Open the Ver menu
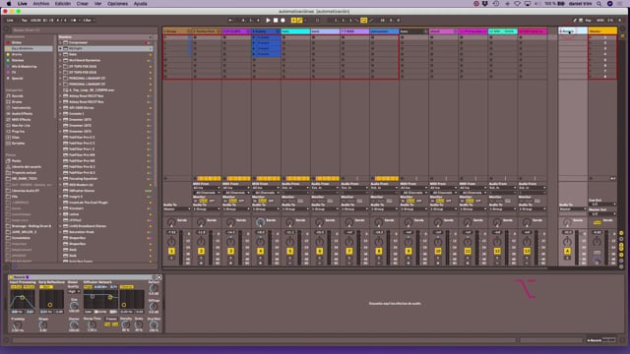630x354 pixels. [x=97, y=4]
